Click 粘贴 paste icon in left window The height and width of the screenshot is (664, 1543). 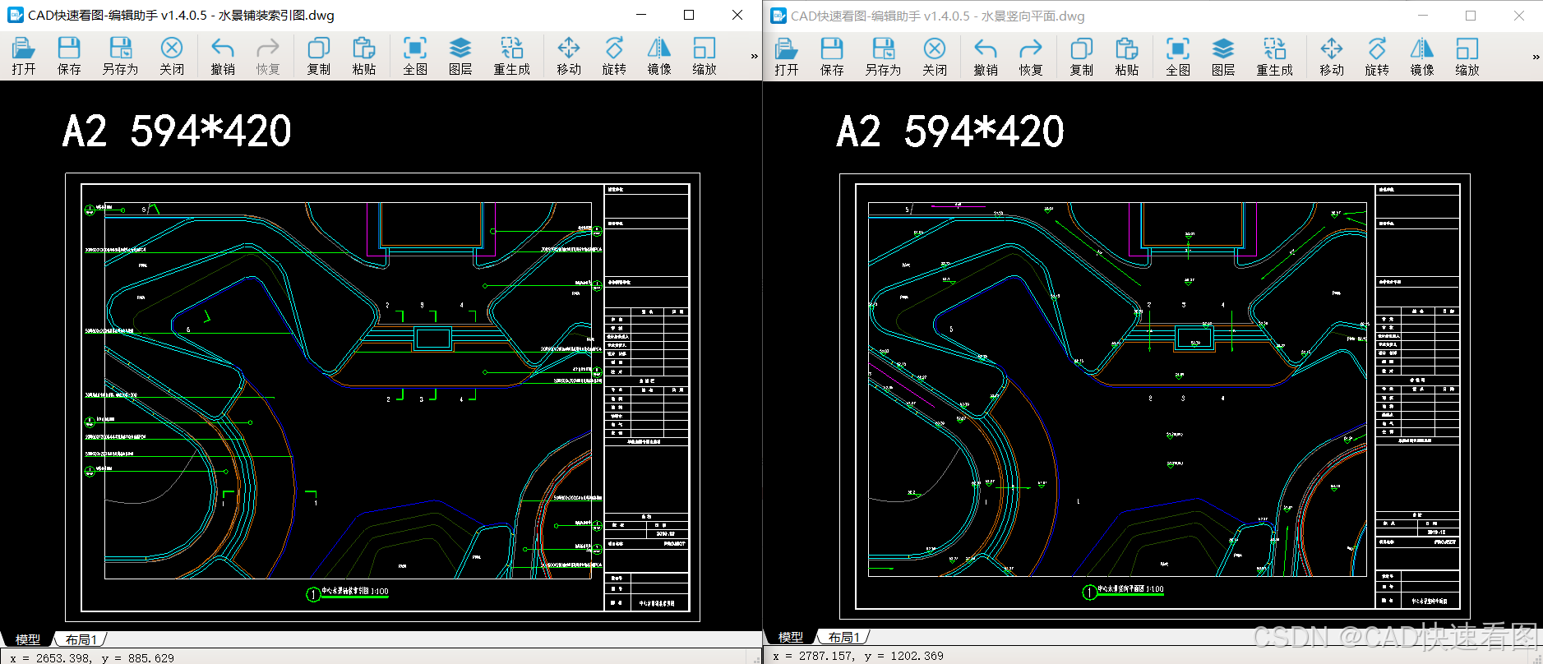(x=364, y=56)
